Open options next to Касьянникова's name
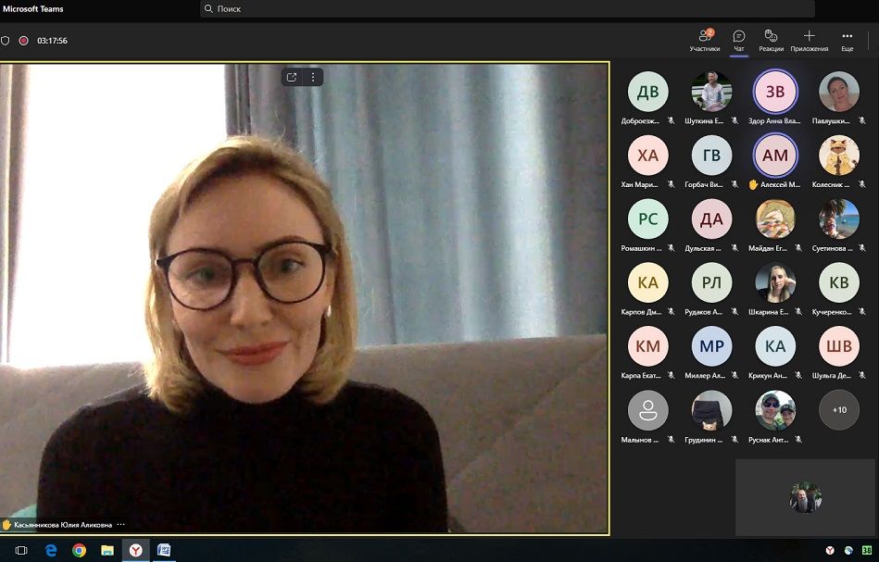This screenshot has width=879, height=562. click(120, 524)
